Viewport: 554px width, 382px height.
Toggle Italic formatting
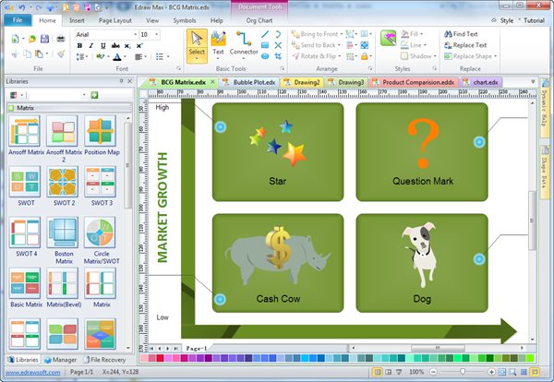(90, 45)
